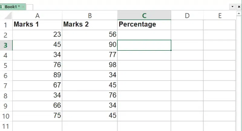Viewport: 242px width, 131px height.
Task: Click the Marks 2 header cell
Action: 90,25
